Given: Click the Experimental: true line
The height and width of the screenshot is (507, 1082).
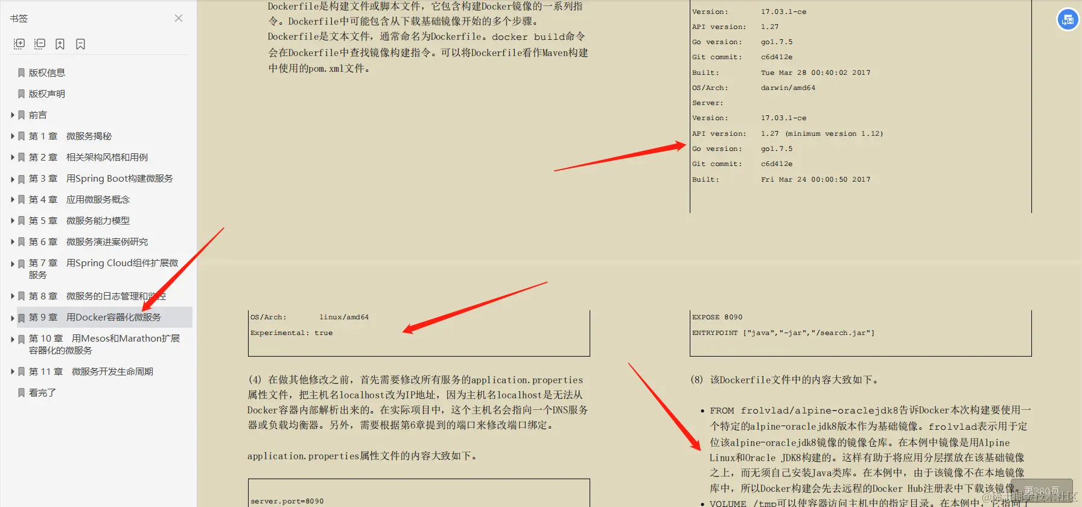Looking at the screenshot, I should pyautogui.click(x=291, y=333).
